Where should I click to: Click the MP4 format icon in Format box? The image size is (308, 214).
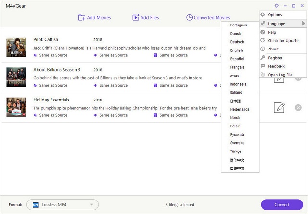click(35, 205)
